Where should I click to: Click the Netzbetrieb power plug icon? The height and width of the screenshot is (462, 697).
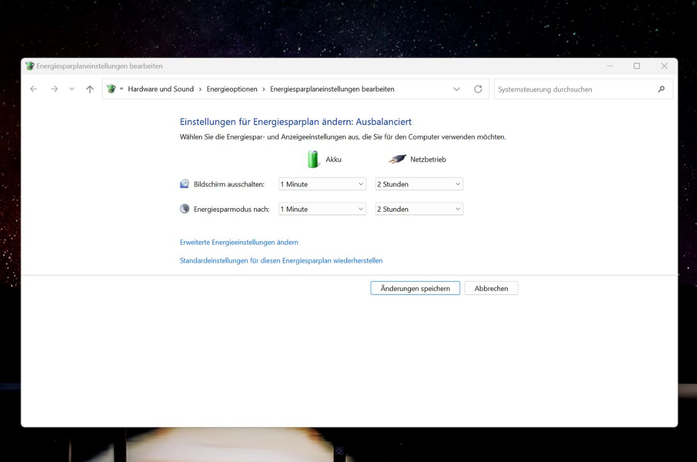click(x=397, y=159)
